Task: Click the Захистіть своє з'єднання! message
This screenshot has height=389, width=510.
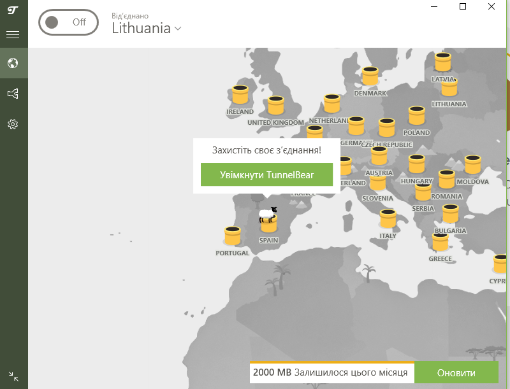Action: [266, 150]
